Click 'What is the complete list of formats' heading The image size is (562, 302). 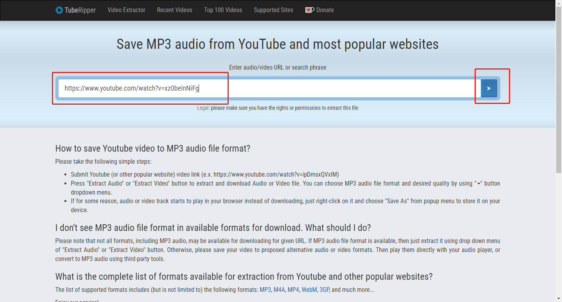(244, 277)
